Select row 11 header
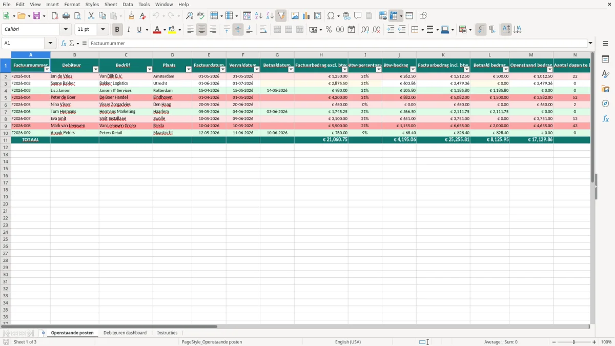 (5, 140)
